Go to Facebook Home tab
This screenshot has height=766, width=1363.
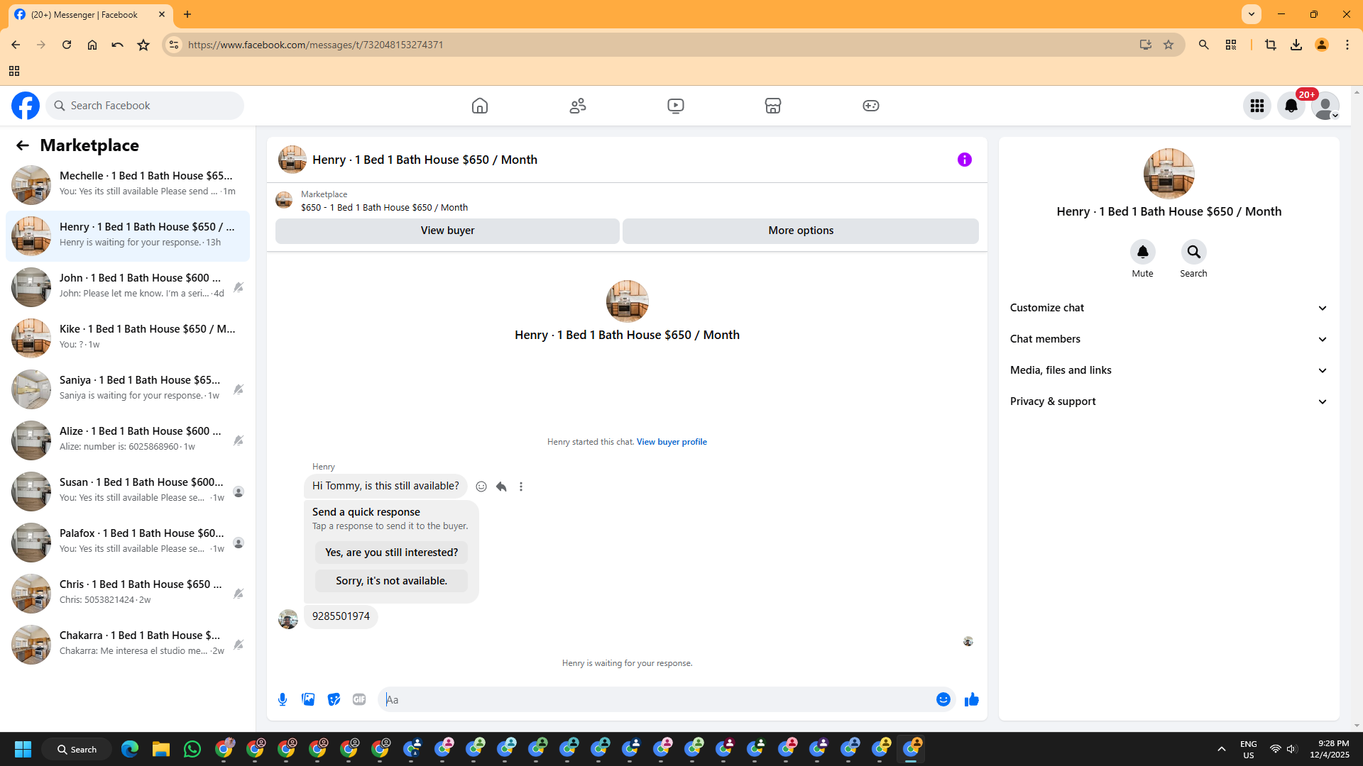click(480, 106)
